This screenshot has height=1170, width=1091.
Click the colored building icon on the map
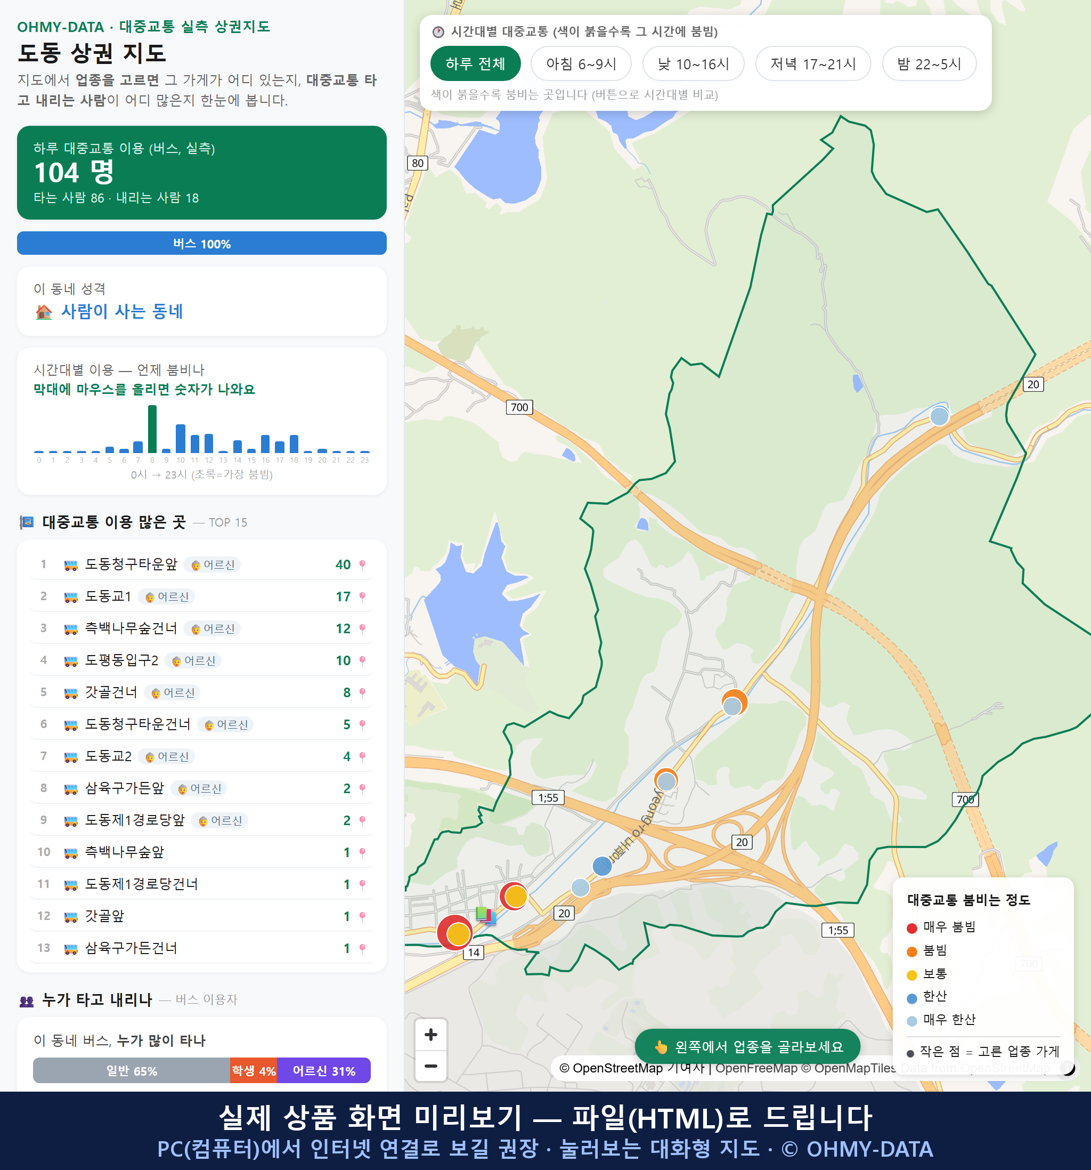click(486, 915)
